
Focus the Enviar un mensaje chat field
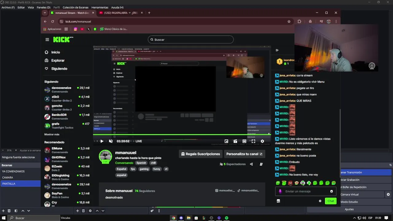[306, 191]
